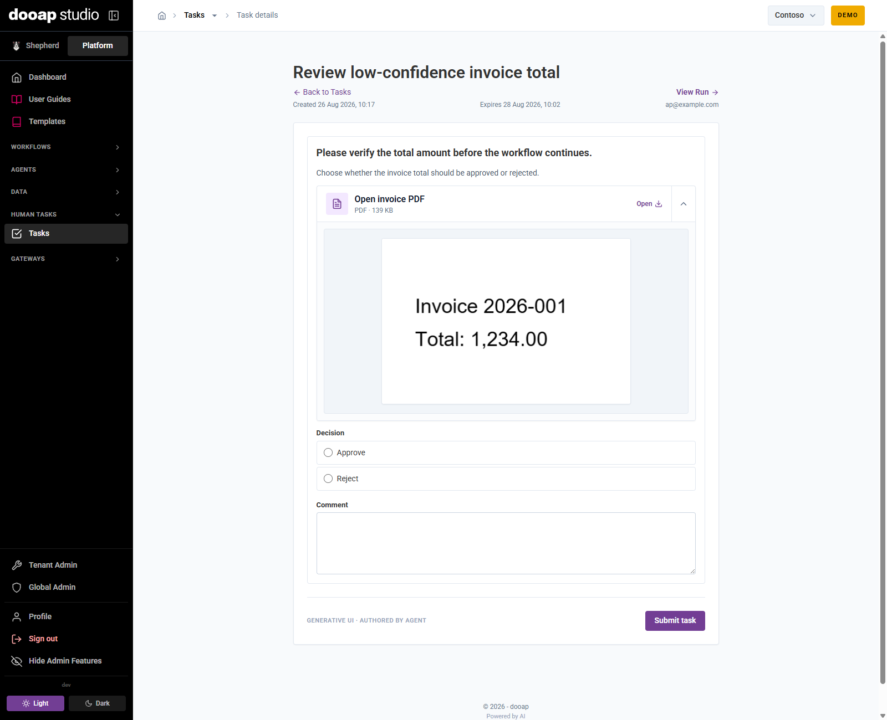Open the Profile page

click(66, 616)
